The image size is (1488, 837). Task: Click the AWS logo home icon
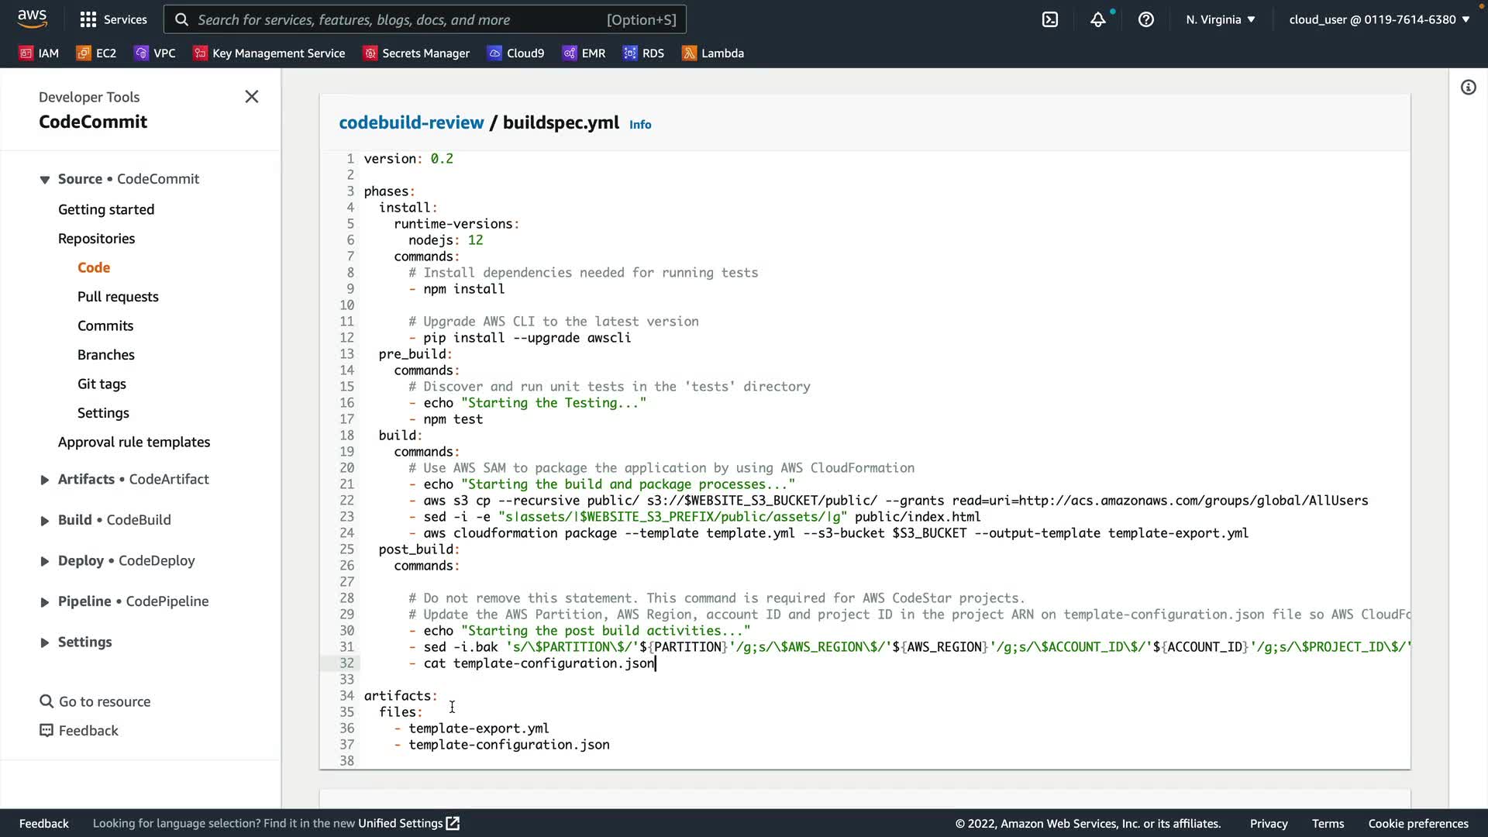(x=32, y=18)
